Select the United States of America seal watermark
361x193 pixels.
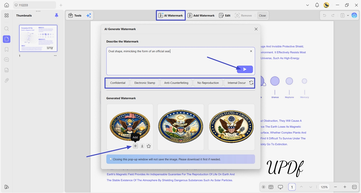tap(231, 127)
